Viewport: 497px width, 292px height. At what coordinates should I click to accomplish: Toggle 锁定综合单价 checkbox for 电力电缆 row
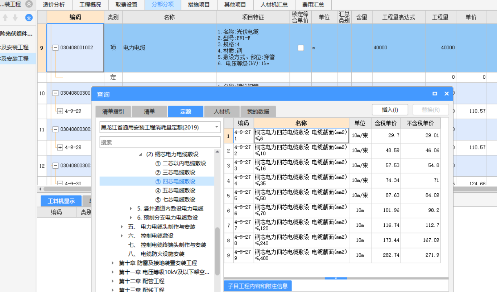[x=301, y=48]
